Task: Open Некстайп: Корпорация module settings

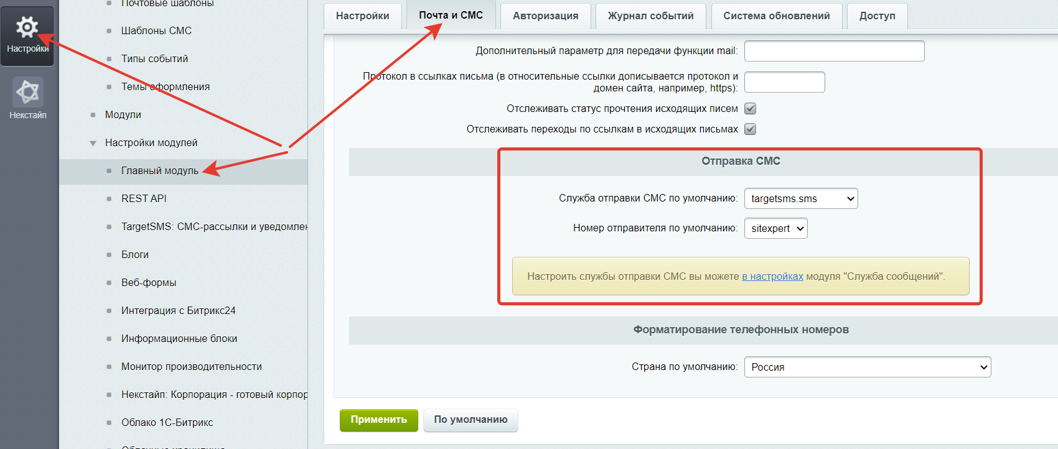Action: pos(214,394)
